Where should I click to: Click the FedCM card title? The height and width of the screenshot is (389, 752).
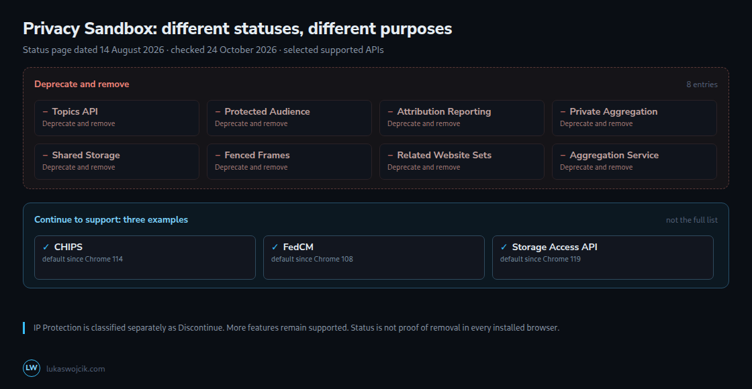[298, 247]
